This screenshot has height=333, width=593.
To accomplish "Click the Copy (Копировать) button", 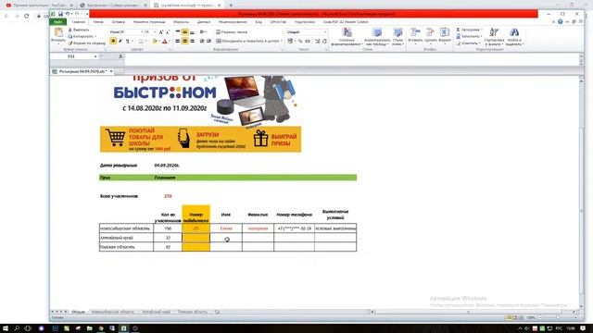I will click(82, 36).
